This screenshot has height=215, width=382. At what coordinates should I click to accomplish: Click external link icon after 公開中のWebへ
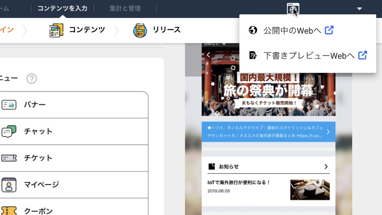[329, 30]
